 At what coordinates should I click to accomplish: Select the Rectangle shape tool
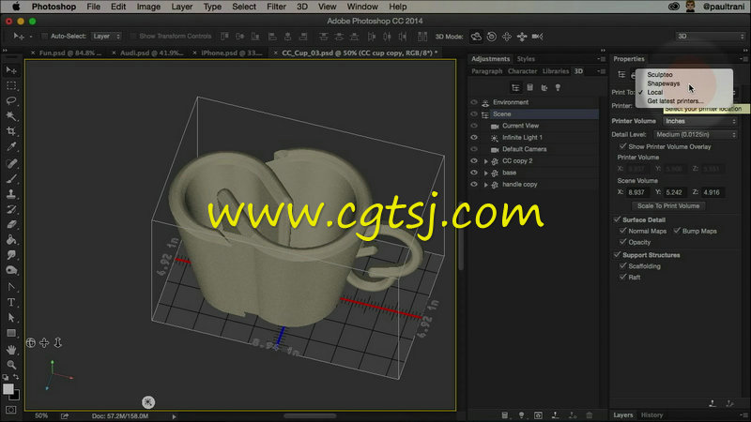pos(11,333)
